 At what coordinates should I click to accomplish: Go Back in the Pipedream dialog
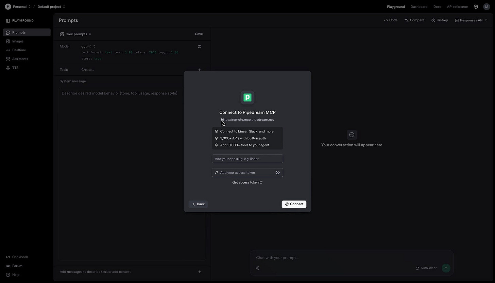pos(198,204)
